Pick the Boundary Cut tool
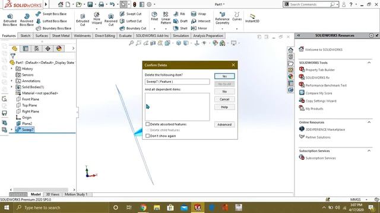Image resolution: width=380 pixels, height=213 pixels. [133, 28]
